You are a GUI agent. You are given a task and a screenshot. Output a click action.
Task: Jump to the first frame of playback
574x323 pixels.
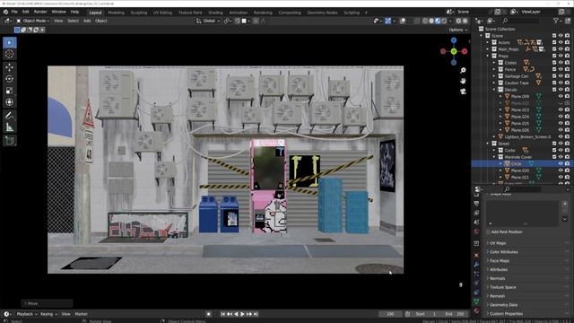point(222,314)
